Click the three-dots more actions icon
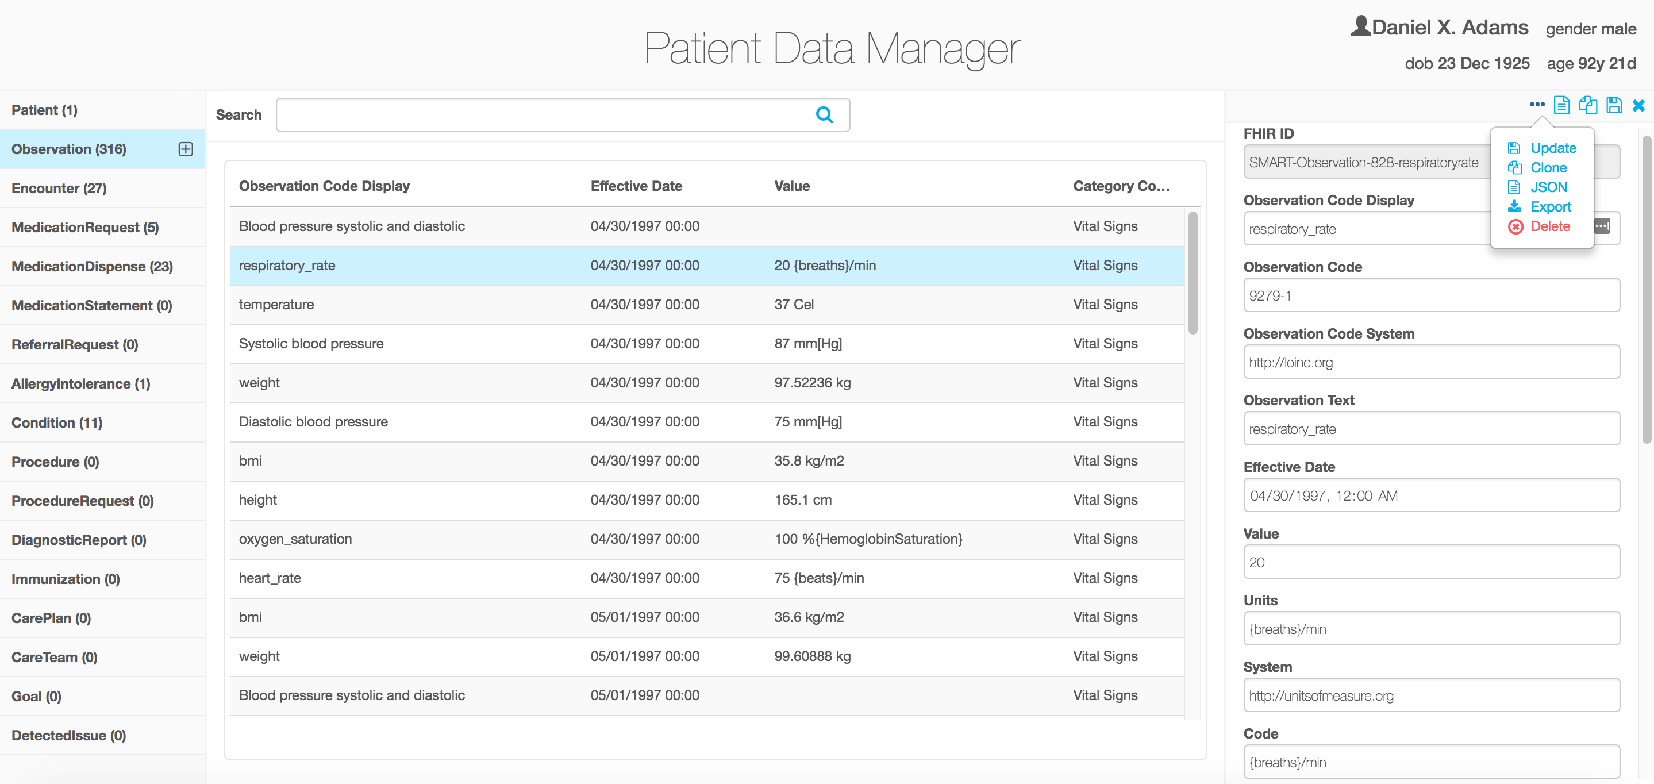The image size is (1654, 784). 1537,105
